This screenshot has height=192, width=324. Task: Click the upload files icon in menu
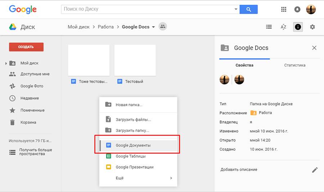click(108, 119)
